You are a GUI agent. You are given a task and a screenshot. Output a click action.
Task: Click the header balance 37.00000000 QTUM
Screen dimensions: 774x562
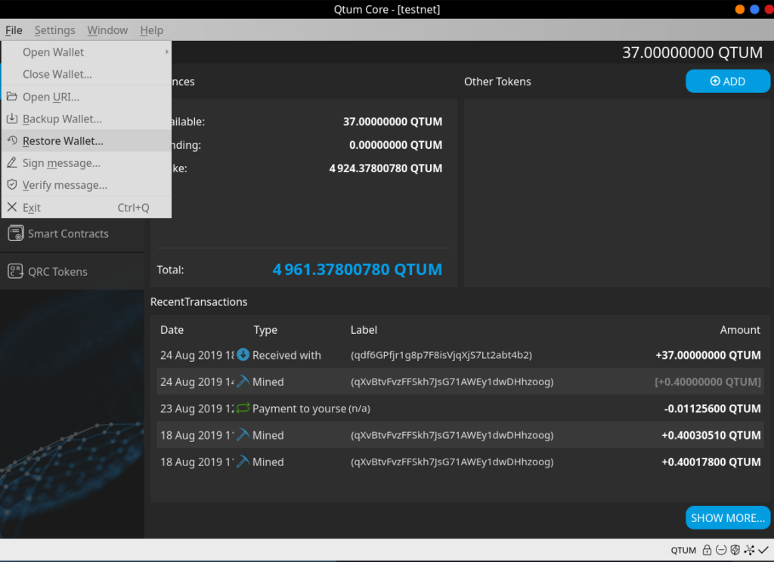point(692,52)
